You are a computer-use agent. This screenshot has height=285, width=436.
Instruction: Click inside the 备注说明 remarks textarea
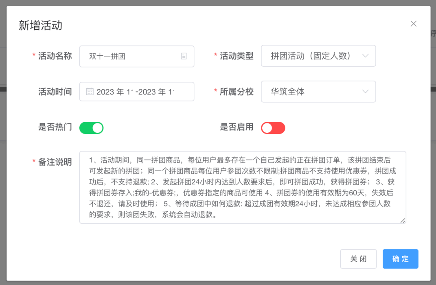(x=243, y=187)
